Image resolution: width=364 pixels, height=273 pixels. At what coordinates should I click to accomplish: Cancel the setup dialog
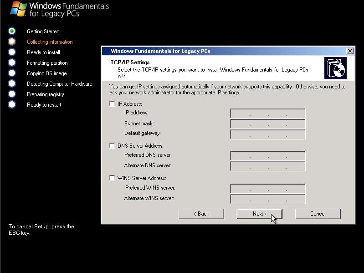pyautogui.click(x=318, y=214)
